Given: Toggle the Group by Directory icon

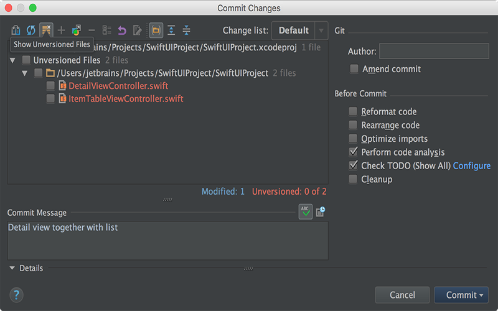Looking at the screenshot, I should click(156, 30).
